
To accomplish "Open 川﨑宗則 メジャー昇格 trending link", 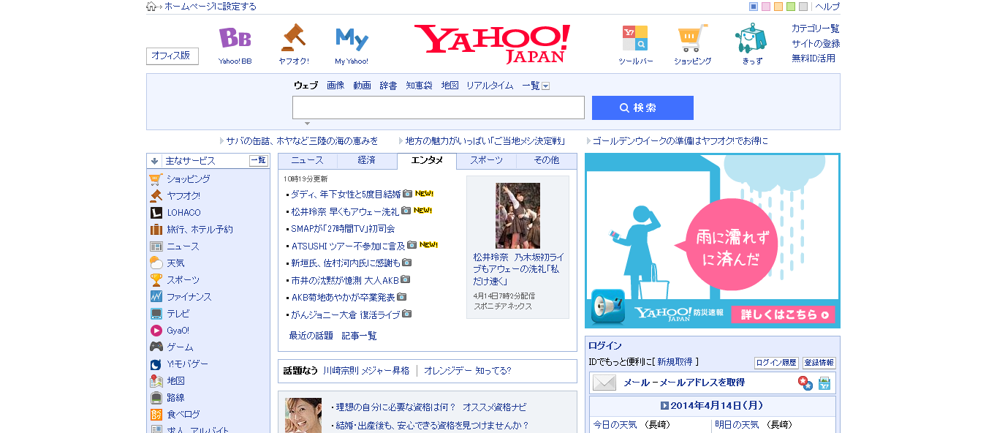I will [x=366, y=371].
